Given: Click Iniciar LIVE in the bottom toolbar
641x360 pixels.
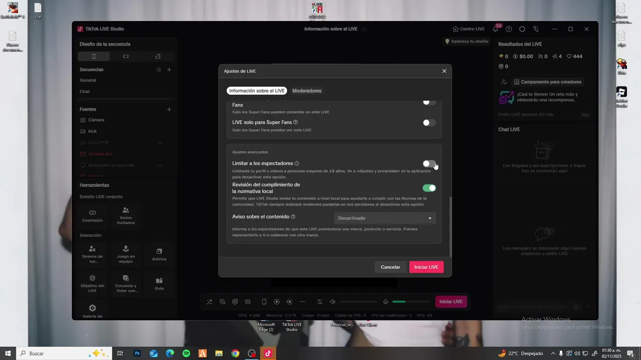Looking at the screenshot, I should tap(451, 301).
